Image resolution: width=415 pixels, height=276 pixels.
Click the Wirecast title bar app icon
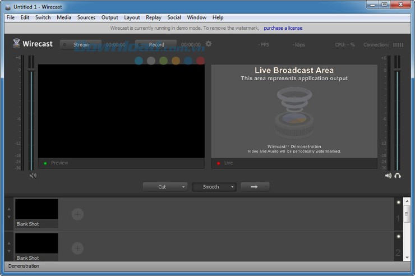[8, 7]
